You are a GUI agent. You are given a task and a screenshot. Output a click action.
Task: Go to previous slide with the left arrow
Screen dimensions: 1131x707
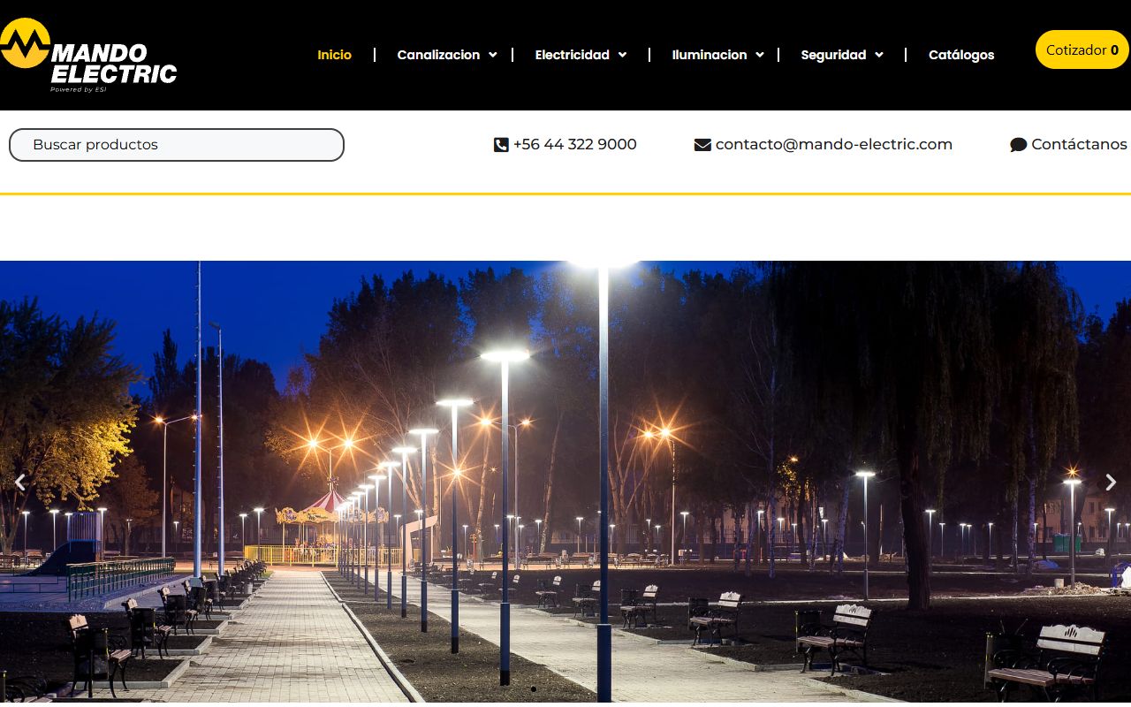point(19,483)
